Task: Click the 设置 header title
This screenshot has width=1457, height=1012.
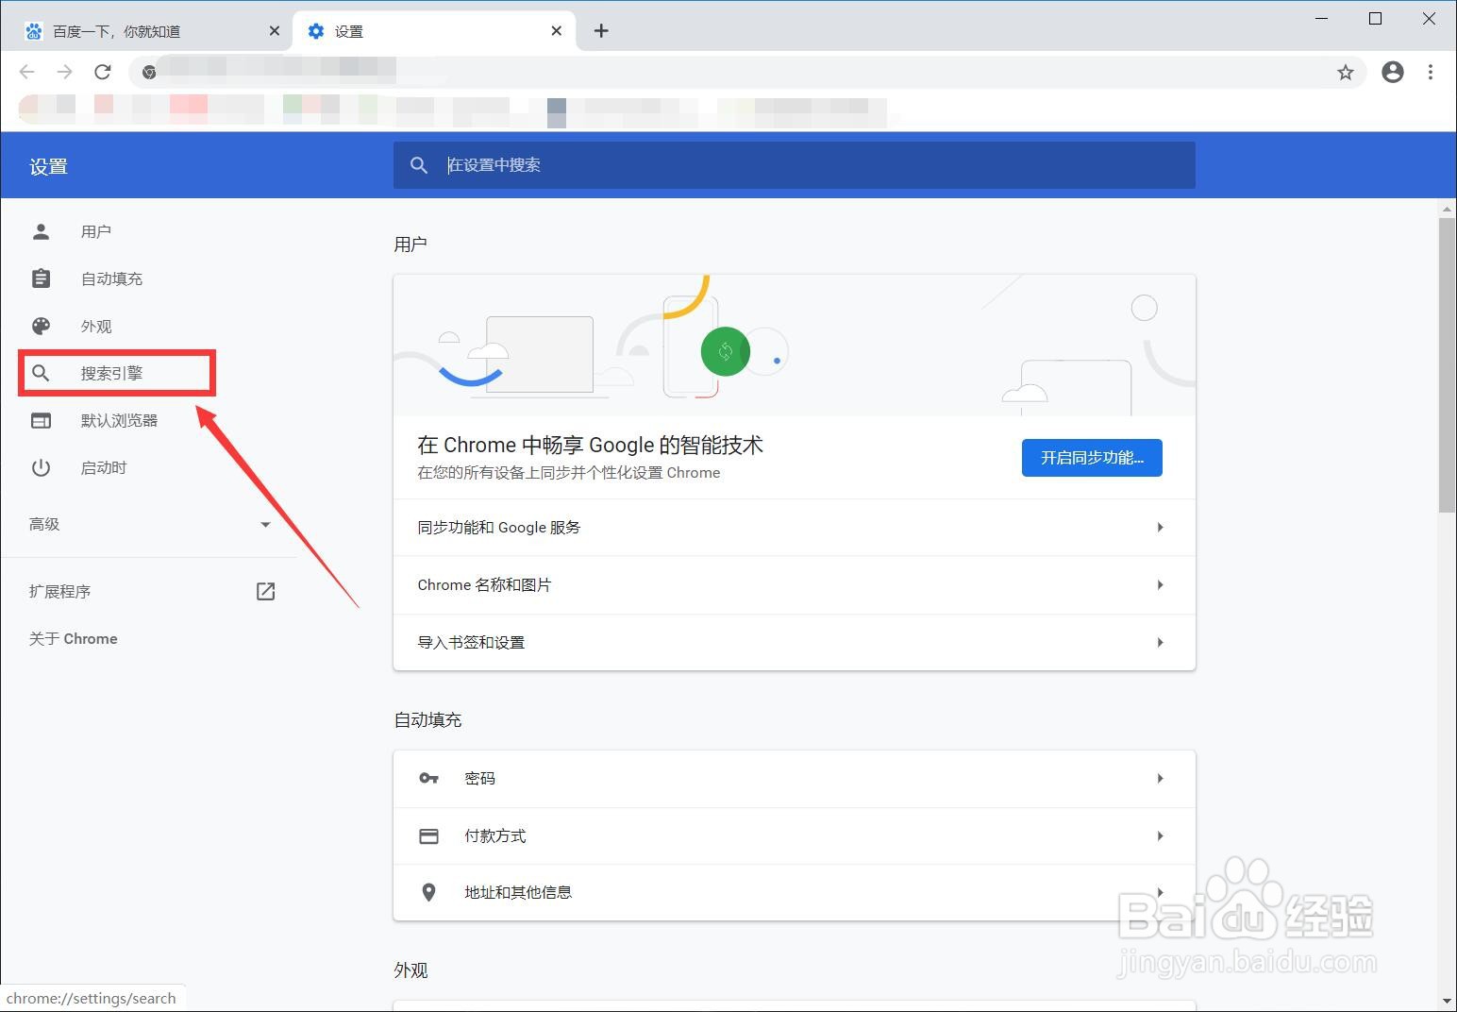Action: click(48, 167)
